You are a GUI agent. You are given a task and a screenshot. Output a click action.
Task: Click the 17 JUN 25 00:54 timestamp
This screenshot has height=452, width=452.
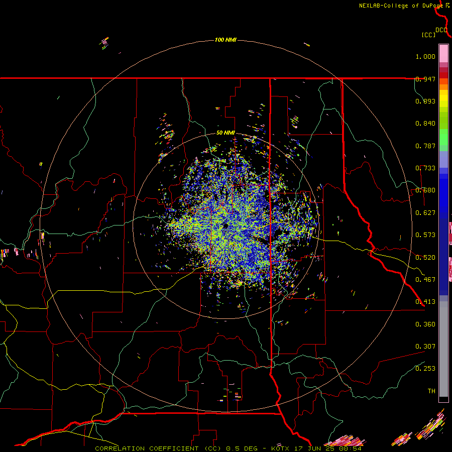click(x=327, y=448)
